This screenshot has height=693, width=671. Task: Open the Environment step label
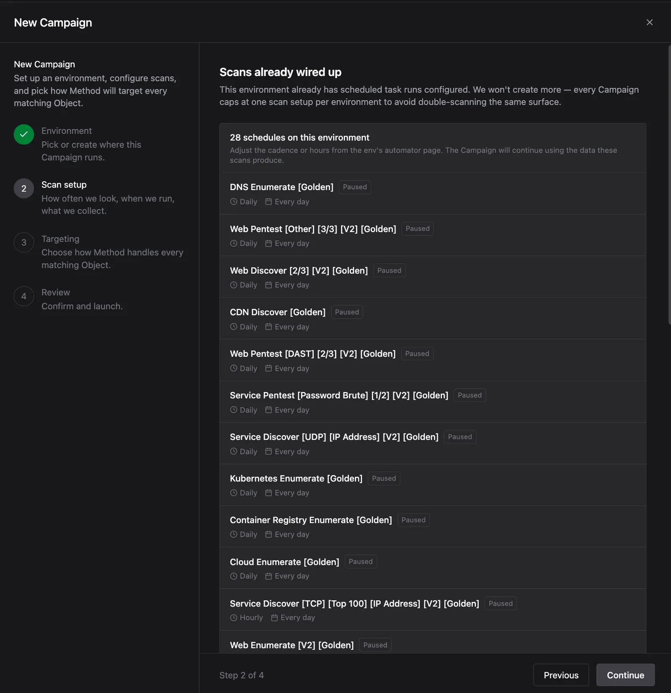pyautogui.click(x=66, y=131)
